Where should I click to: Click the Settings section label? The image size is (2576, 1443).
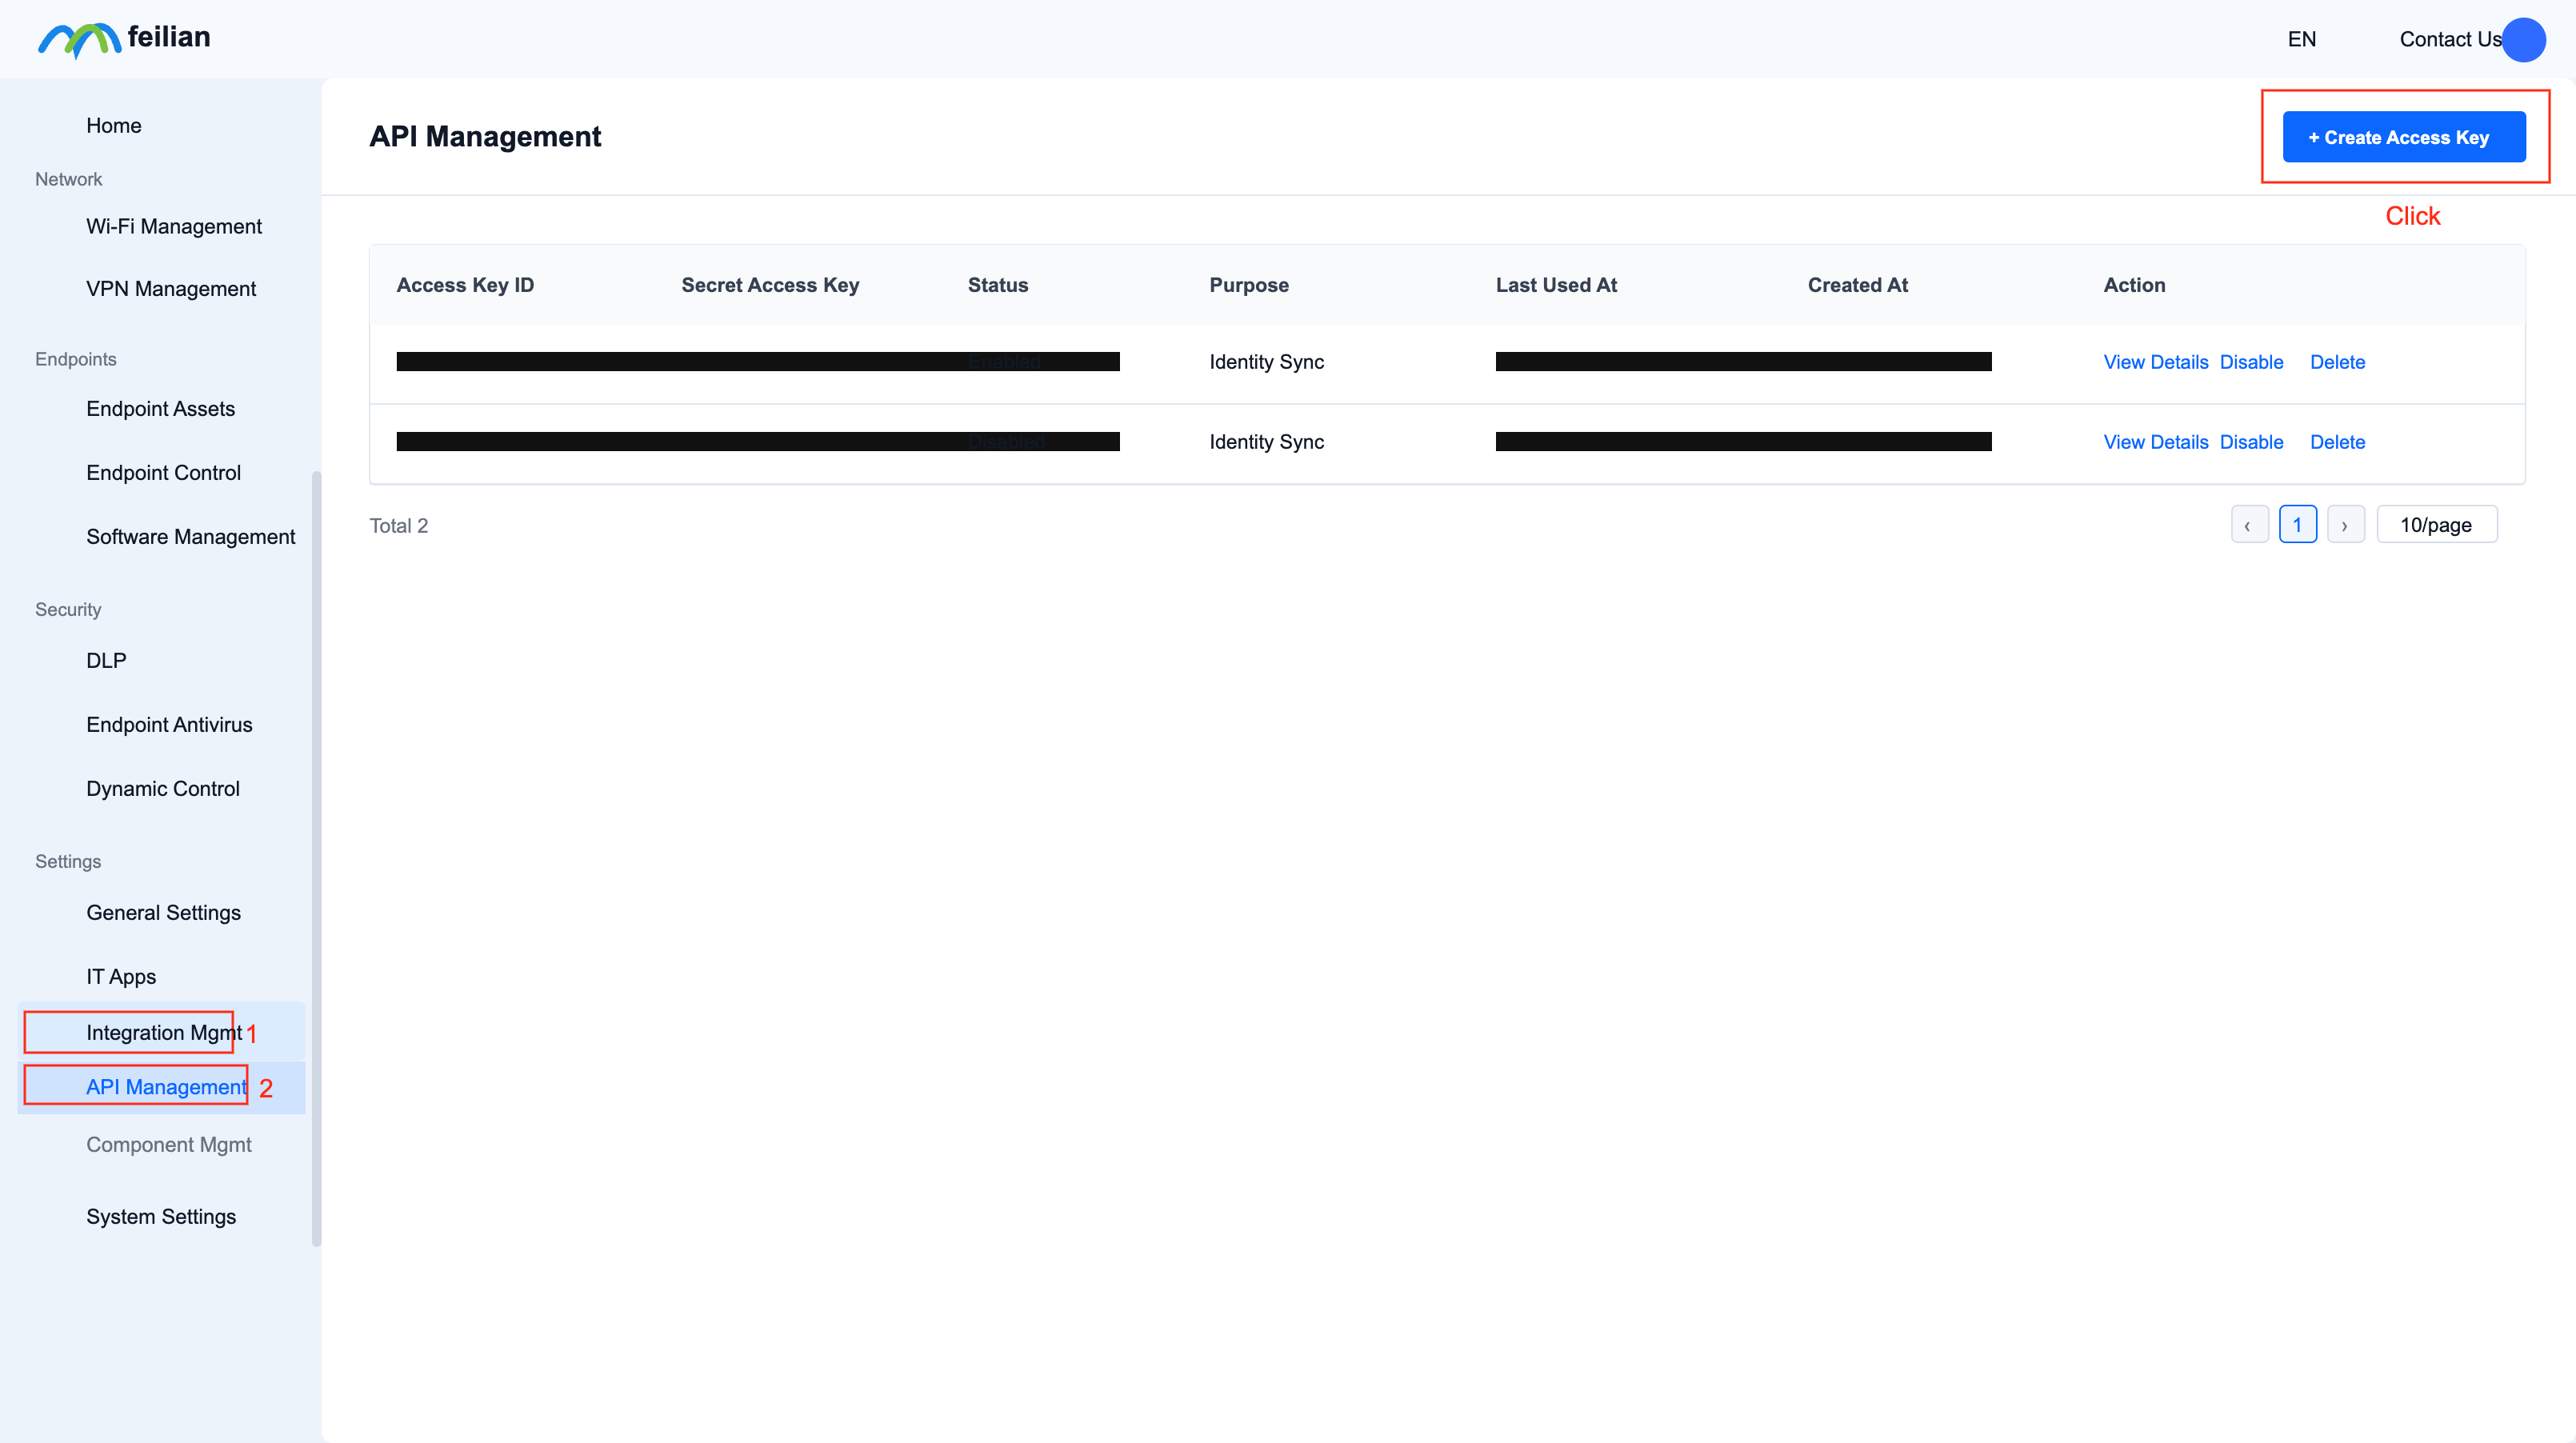68,861
